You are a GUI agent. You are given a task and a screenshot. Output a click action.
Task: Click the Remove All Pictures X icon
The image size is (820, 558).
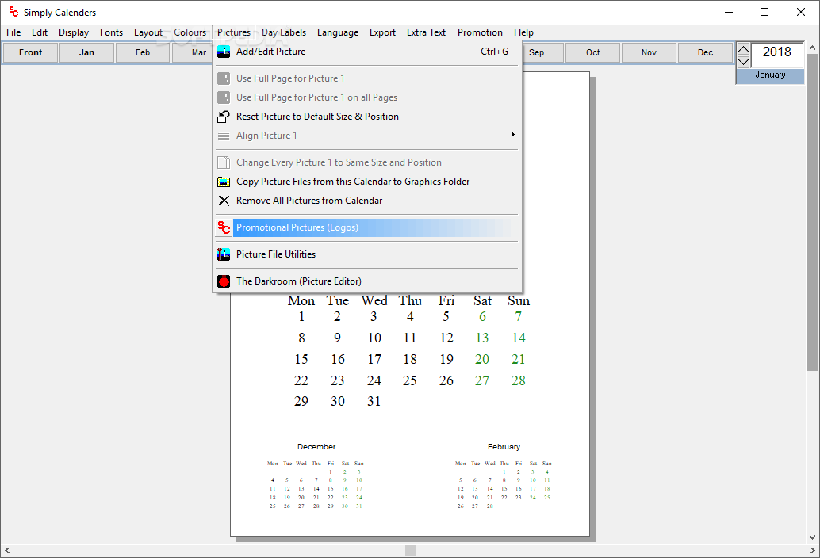coord(224,201)
